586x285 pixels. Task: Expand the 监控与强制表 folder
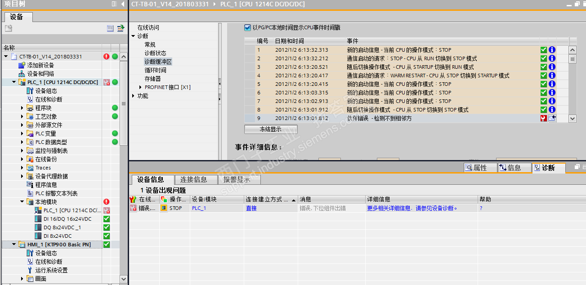coord(22,151)
